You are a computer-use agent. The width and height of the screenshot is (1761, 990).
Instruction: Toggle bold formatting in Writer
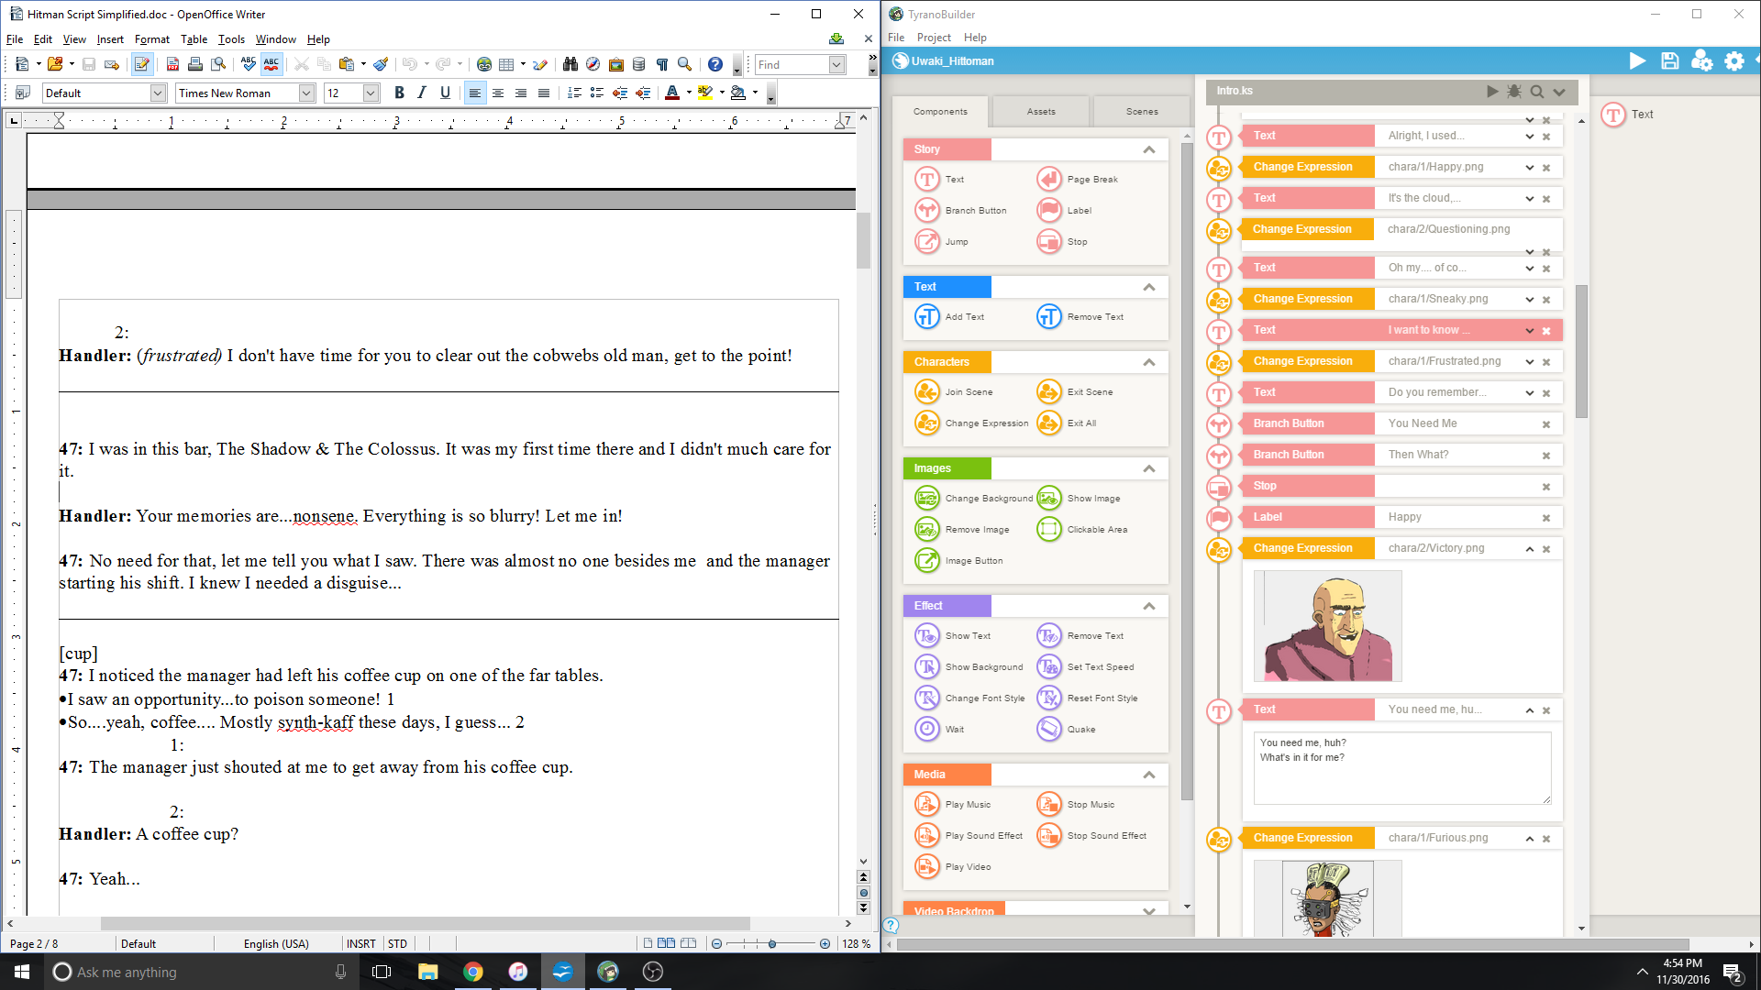click(x=399, y=93)
